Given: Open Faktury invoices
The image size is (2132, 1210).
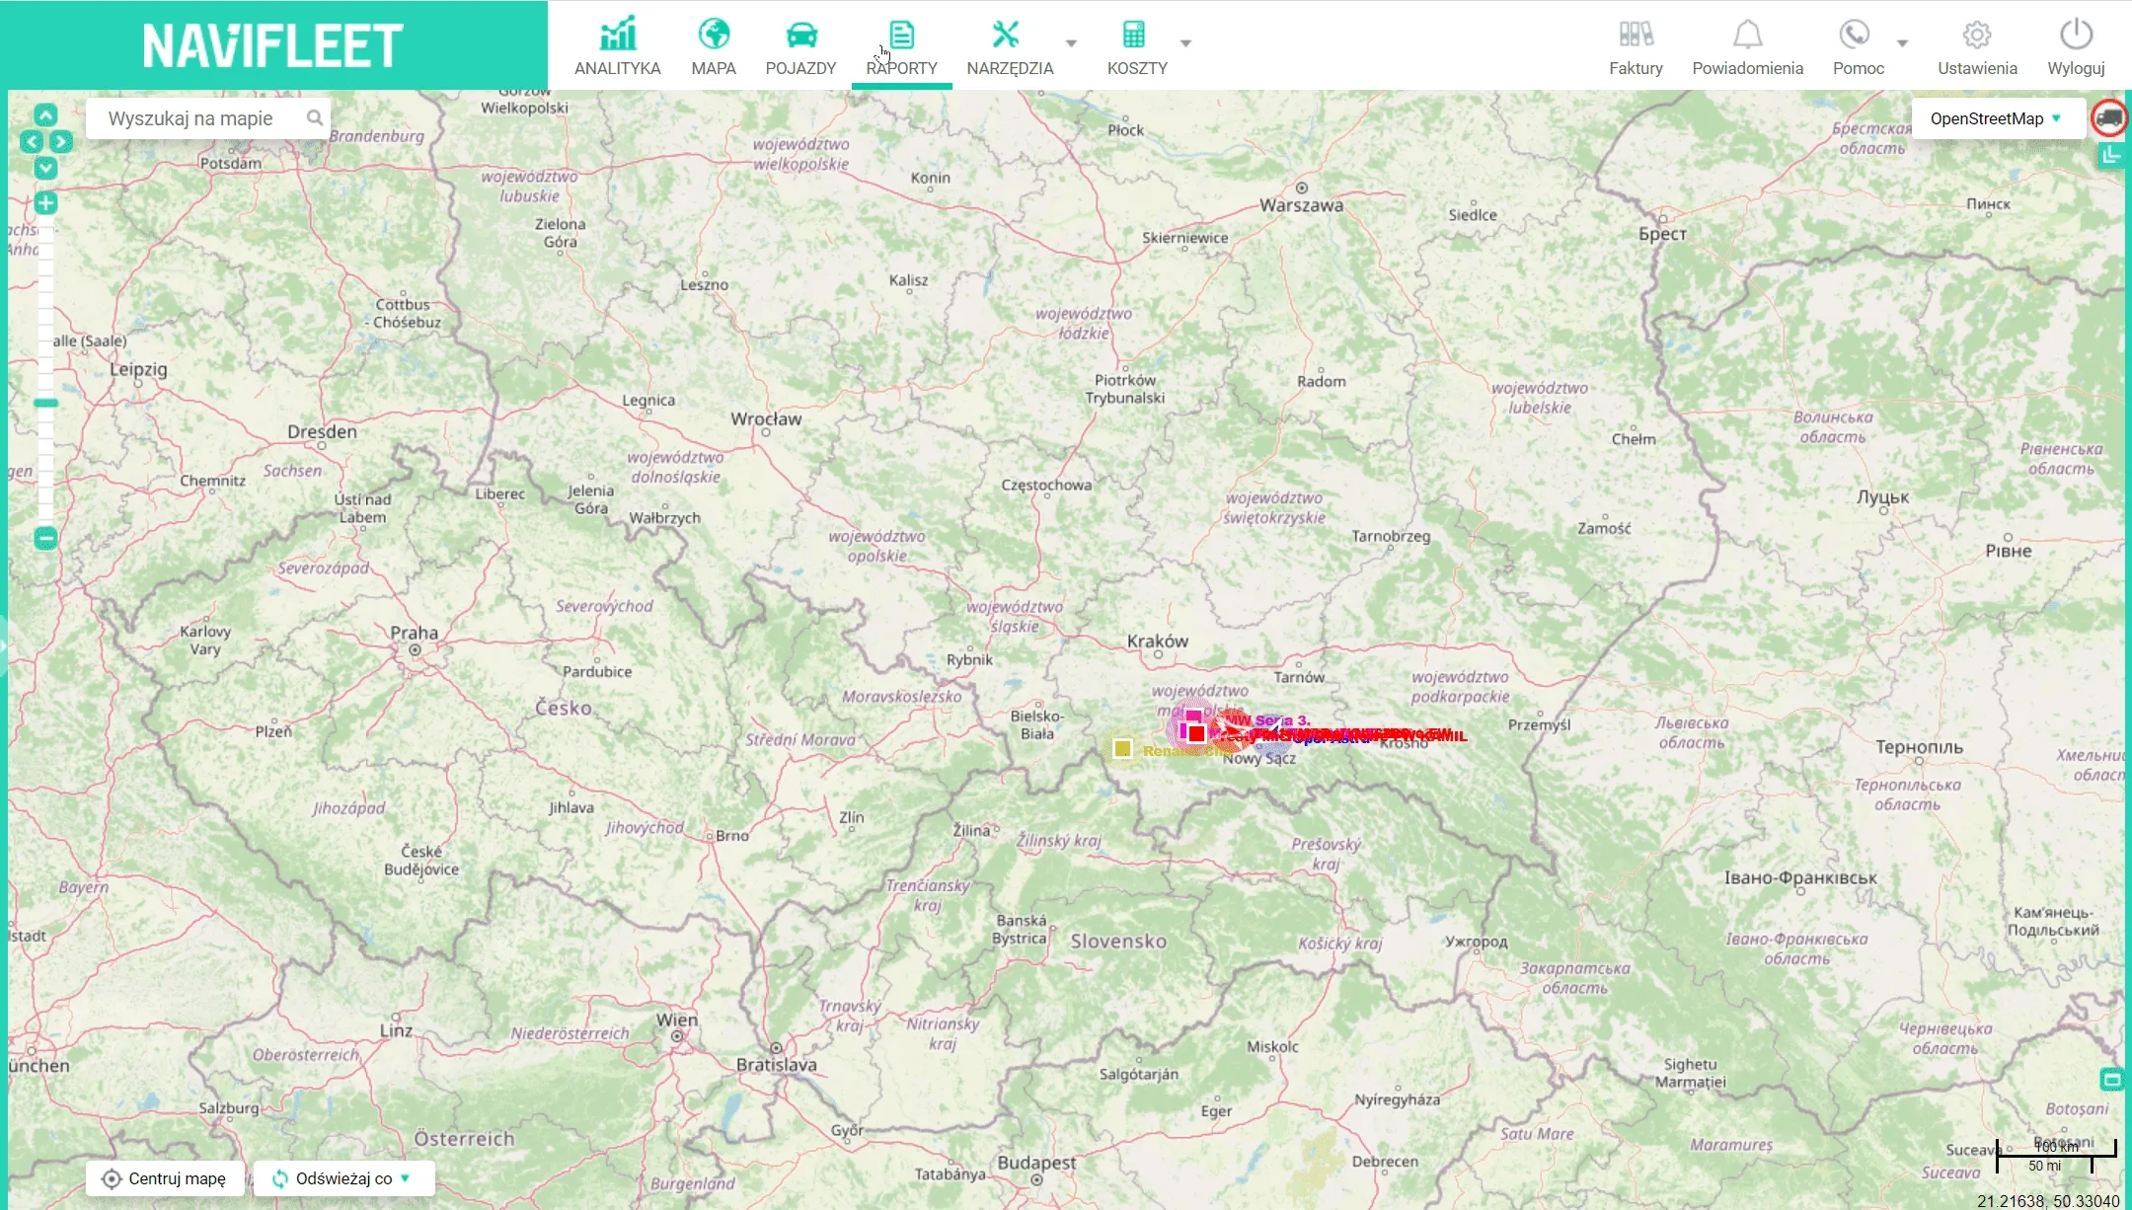Looking at the screenshot, I should click(1636, 46).
